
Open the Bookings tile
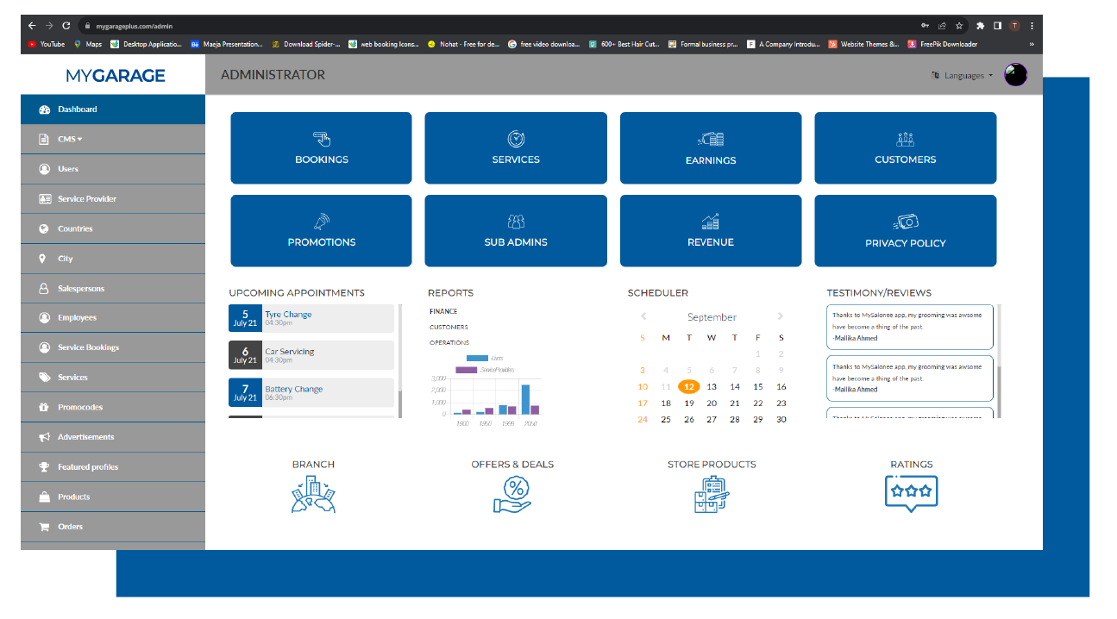[x=321, y=148]
